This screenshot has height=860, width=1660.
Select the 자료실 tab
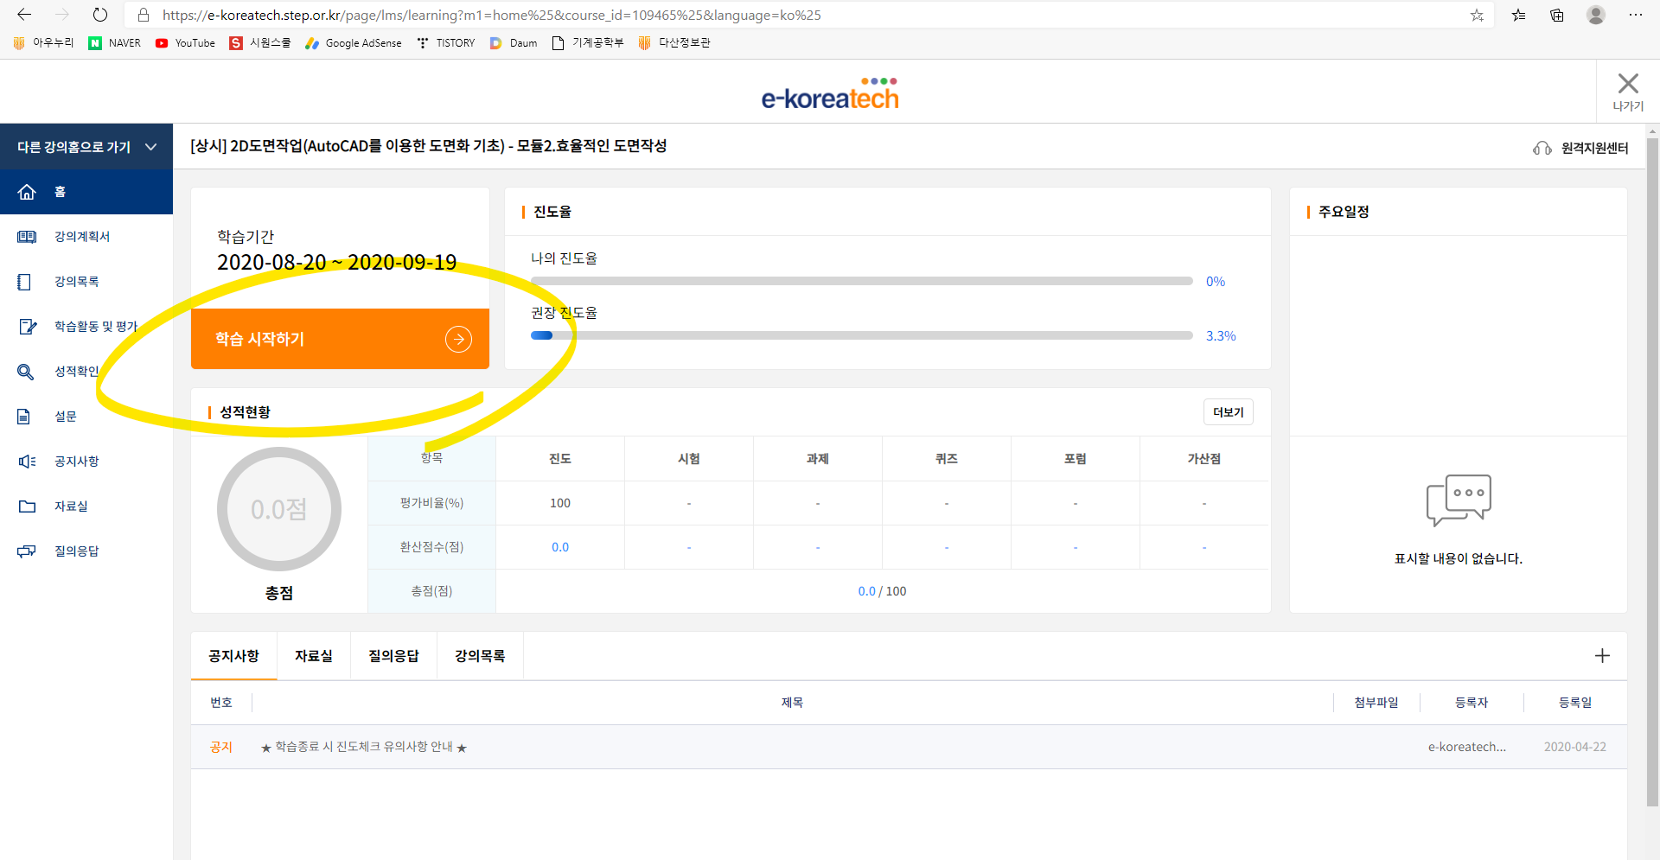(313, 656)
